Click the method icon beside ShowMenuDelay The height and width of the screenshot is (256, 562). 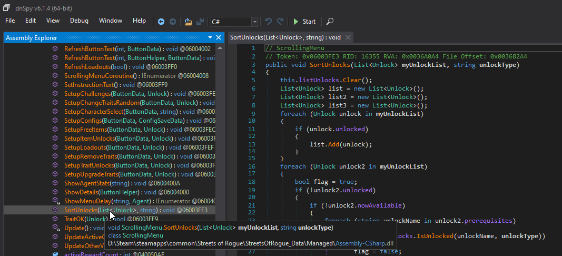pyautogui.click(x=55, y=201)
